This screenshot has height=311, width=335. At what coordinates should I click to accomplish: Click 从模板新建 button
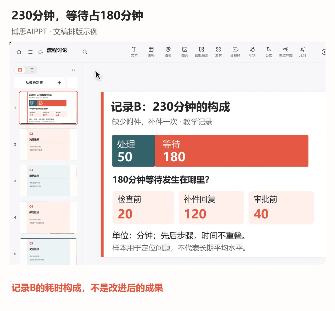[x=34, y=83]
